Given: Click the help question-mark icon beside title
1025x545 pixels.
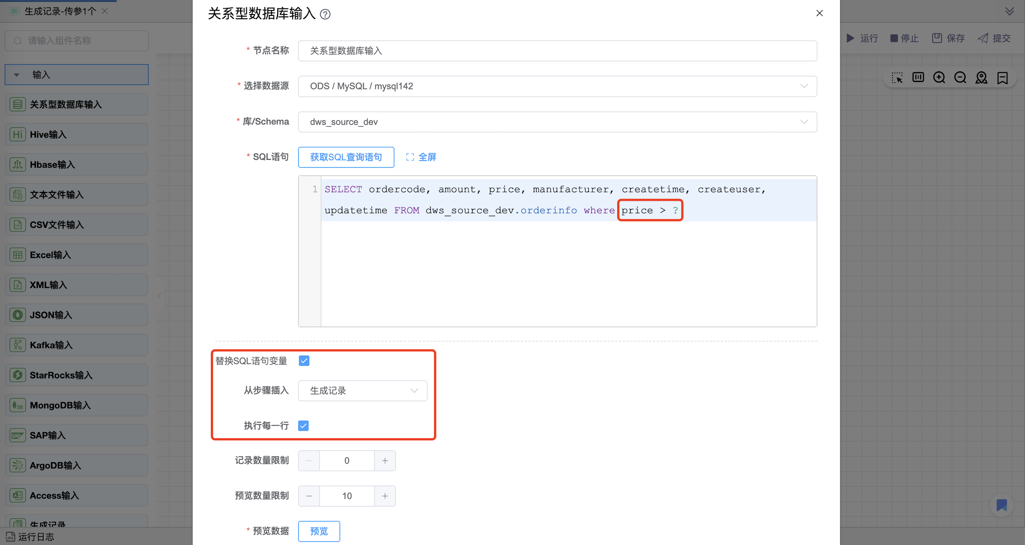Looking at the screenshot, I should point(325,14).
